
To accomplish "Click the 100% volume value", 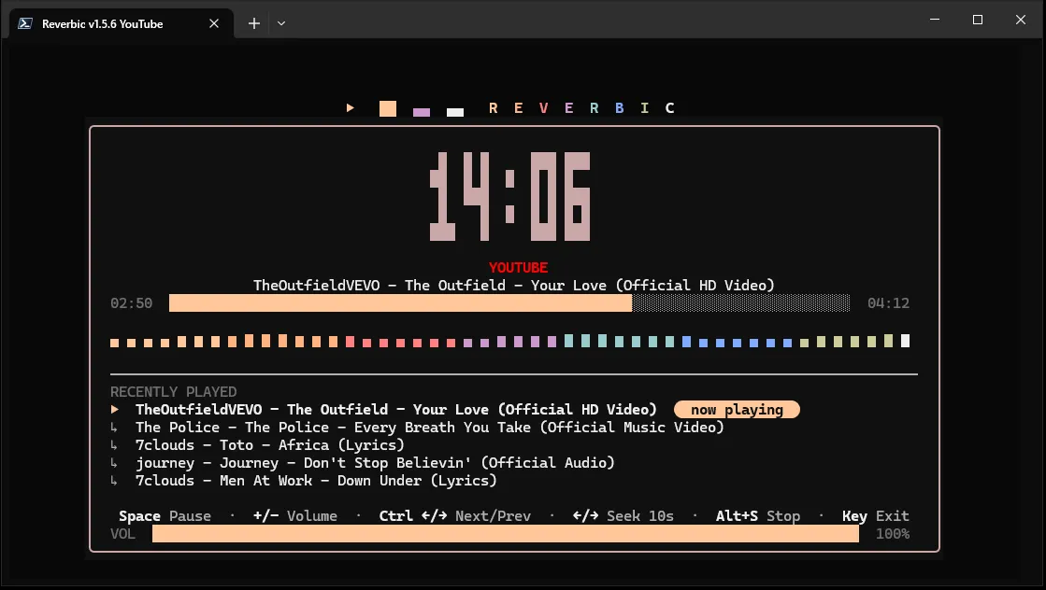I will [893, 534].
